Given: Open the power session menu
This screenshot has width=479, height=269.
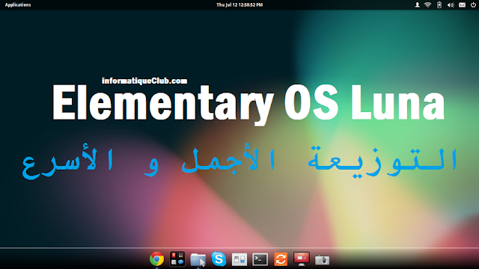Looking at the screenshot, I should (x=473, y=5).
